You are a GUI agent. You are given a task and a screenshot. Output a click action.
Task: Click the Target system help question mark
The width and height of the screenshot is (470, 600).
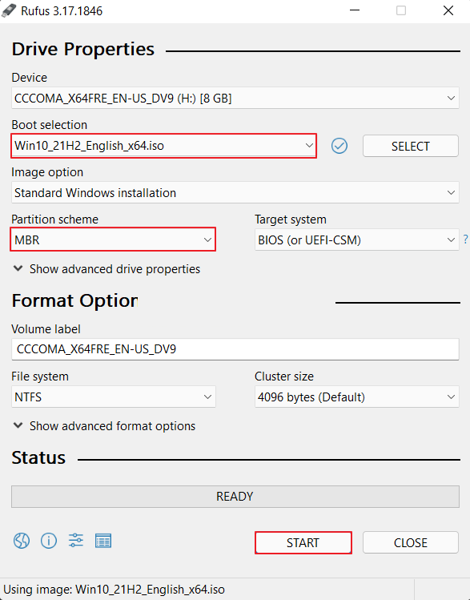465,240
